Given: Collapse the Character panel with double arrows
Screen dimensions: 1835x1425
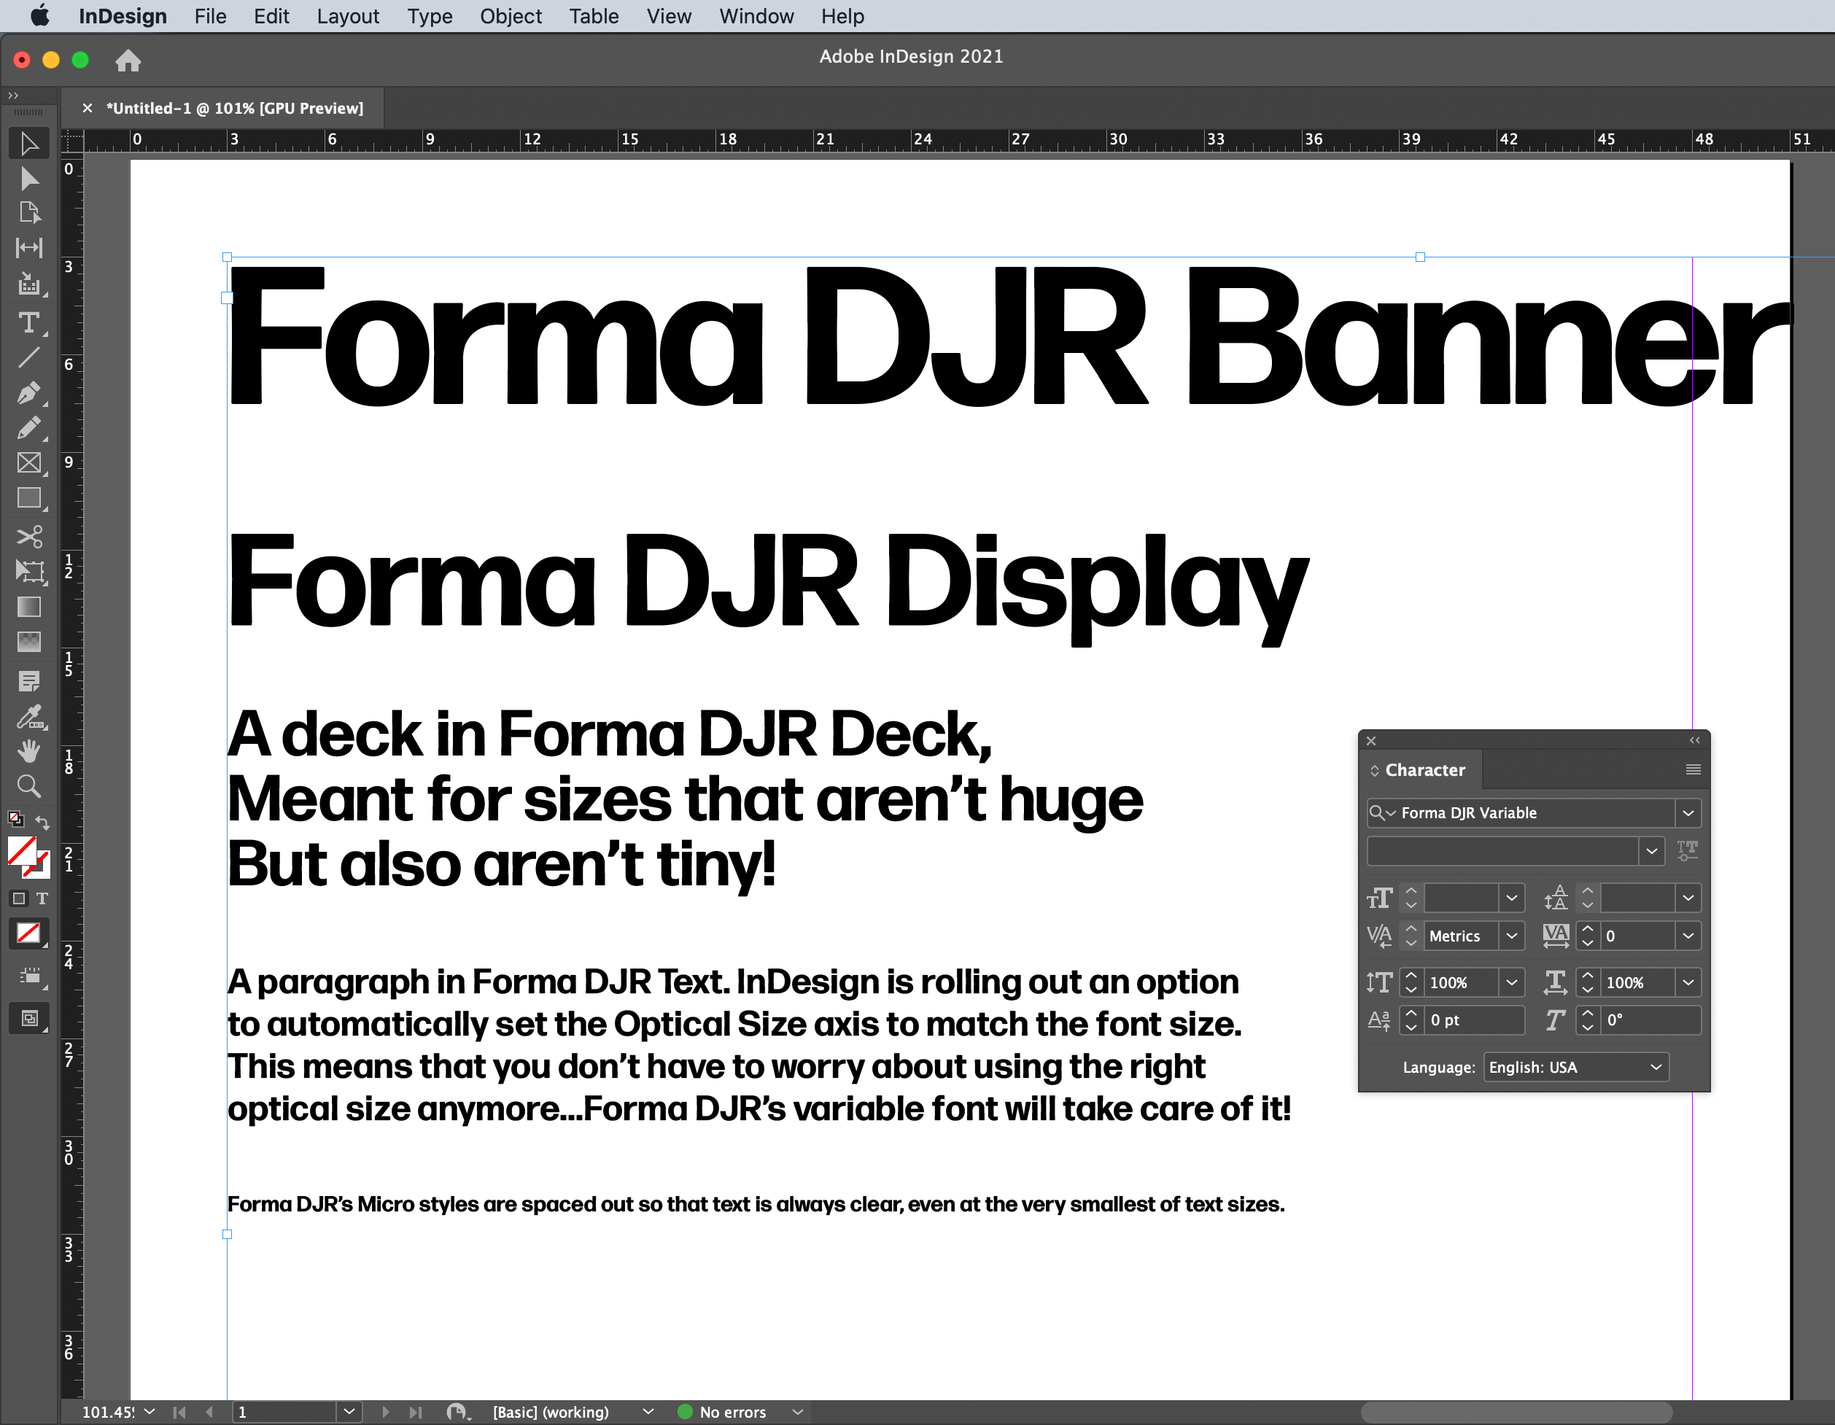Looking at the screenshot, I should point(1695,740).
